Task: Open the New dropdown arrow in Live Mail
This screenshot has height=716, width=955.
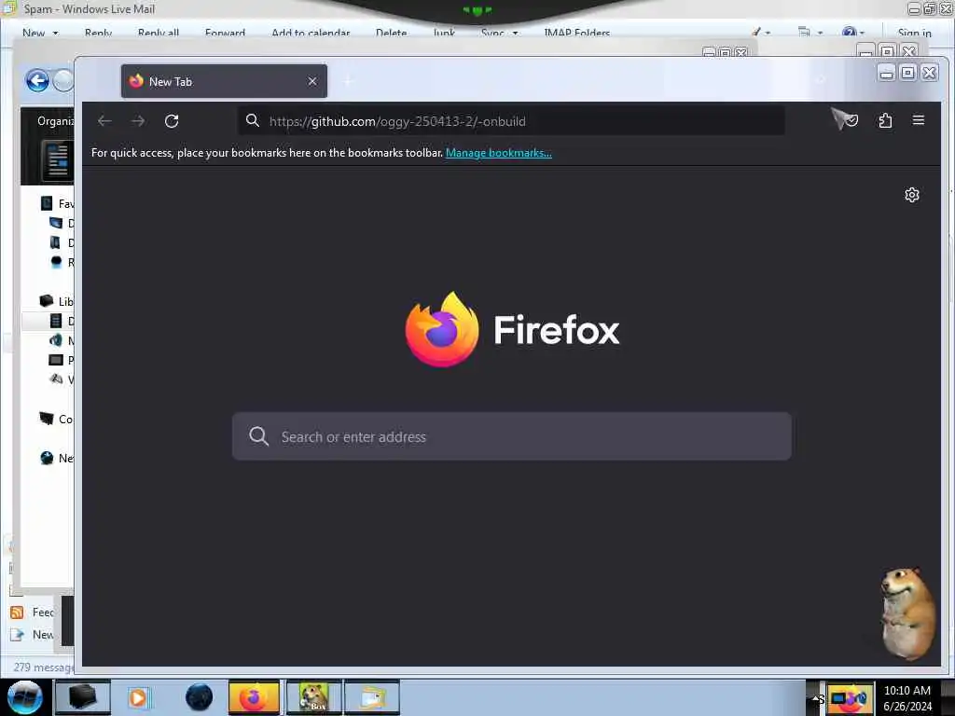Action: pyautogui.click(x=55, y=33)
